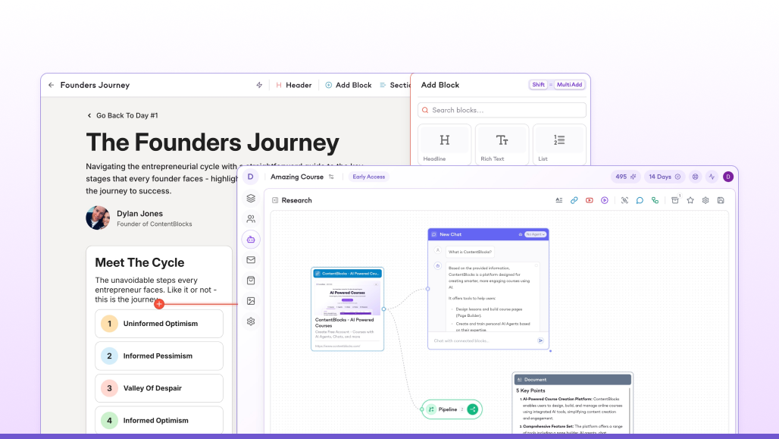Add a video play block from toolbar
The image size is (779, 439).
coord(605,200)
